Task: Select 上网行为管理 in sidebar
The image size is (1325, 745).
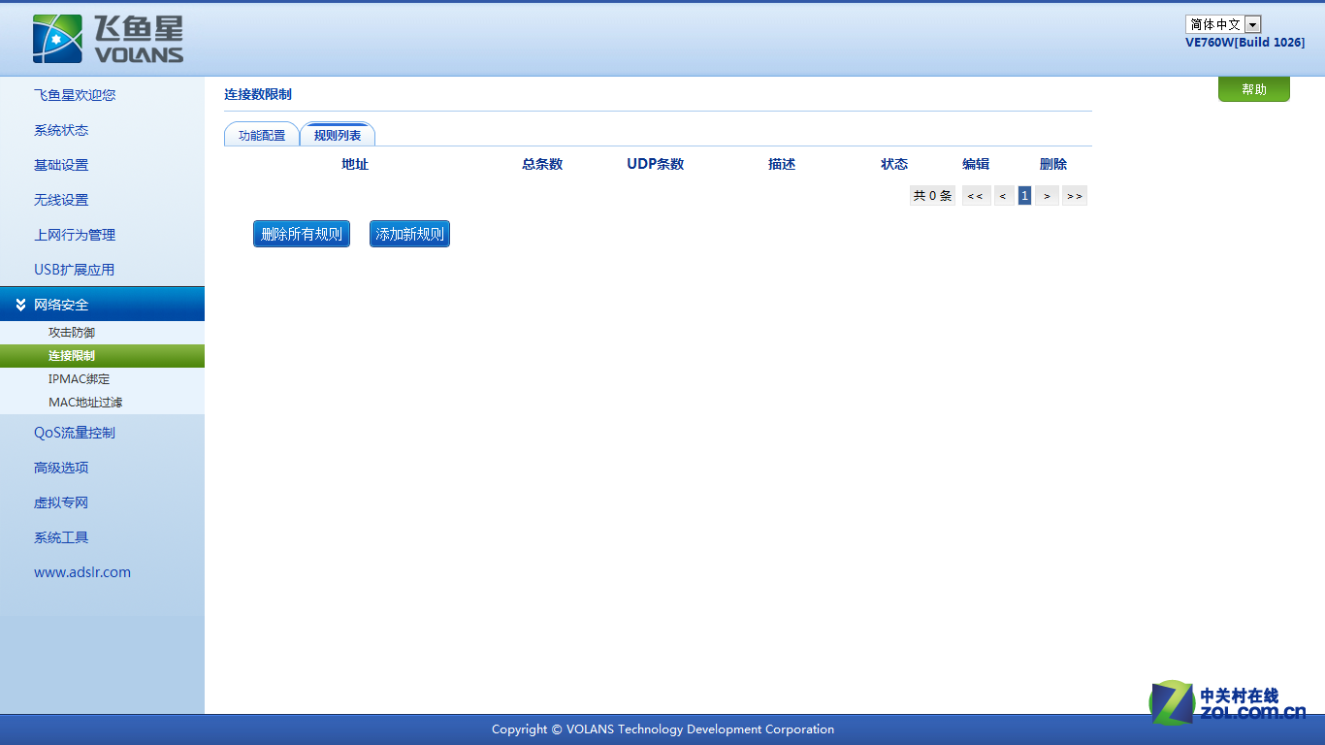Action: (75, 235)
